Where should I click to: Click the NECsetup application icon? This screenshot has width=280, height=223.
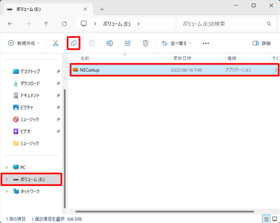76,70
